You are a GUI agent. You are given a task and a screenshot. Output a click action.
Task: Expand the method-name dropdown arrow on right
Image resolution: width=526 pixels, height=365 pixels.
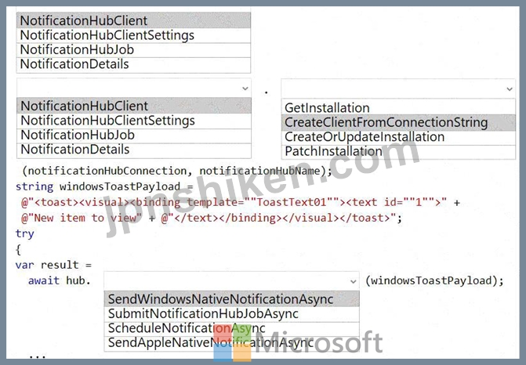tap(510, 89)
